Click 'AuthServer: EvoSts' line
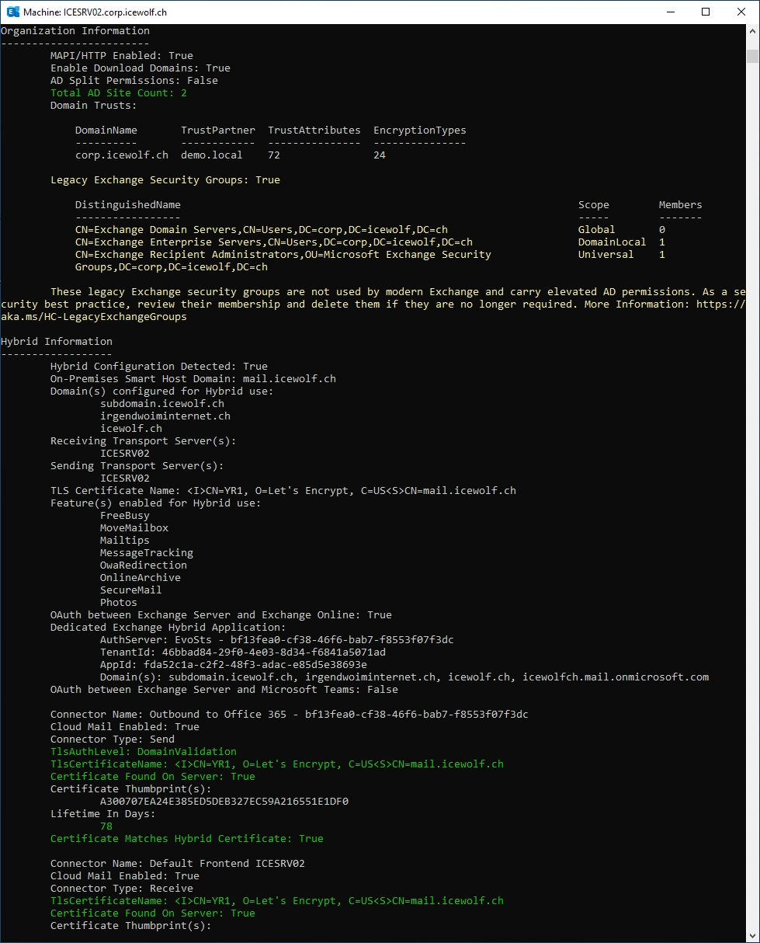The height and width of the screenshot is (943, 760). tap(277, 640)
